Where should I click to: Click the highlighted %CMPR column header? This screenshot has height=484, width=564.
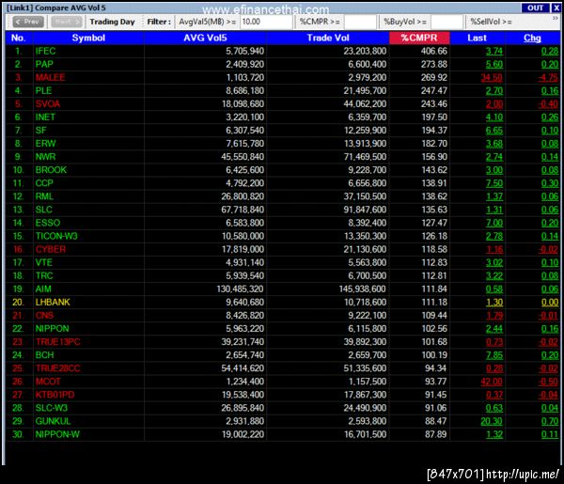(x=419, y=38)
